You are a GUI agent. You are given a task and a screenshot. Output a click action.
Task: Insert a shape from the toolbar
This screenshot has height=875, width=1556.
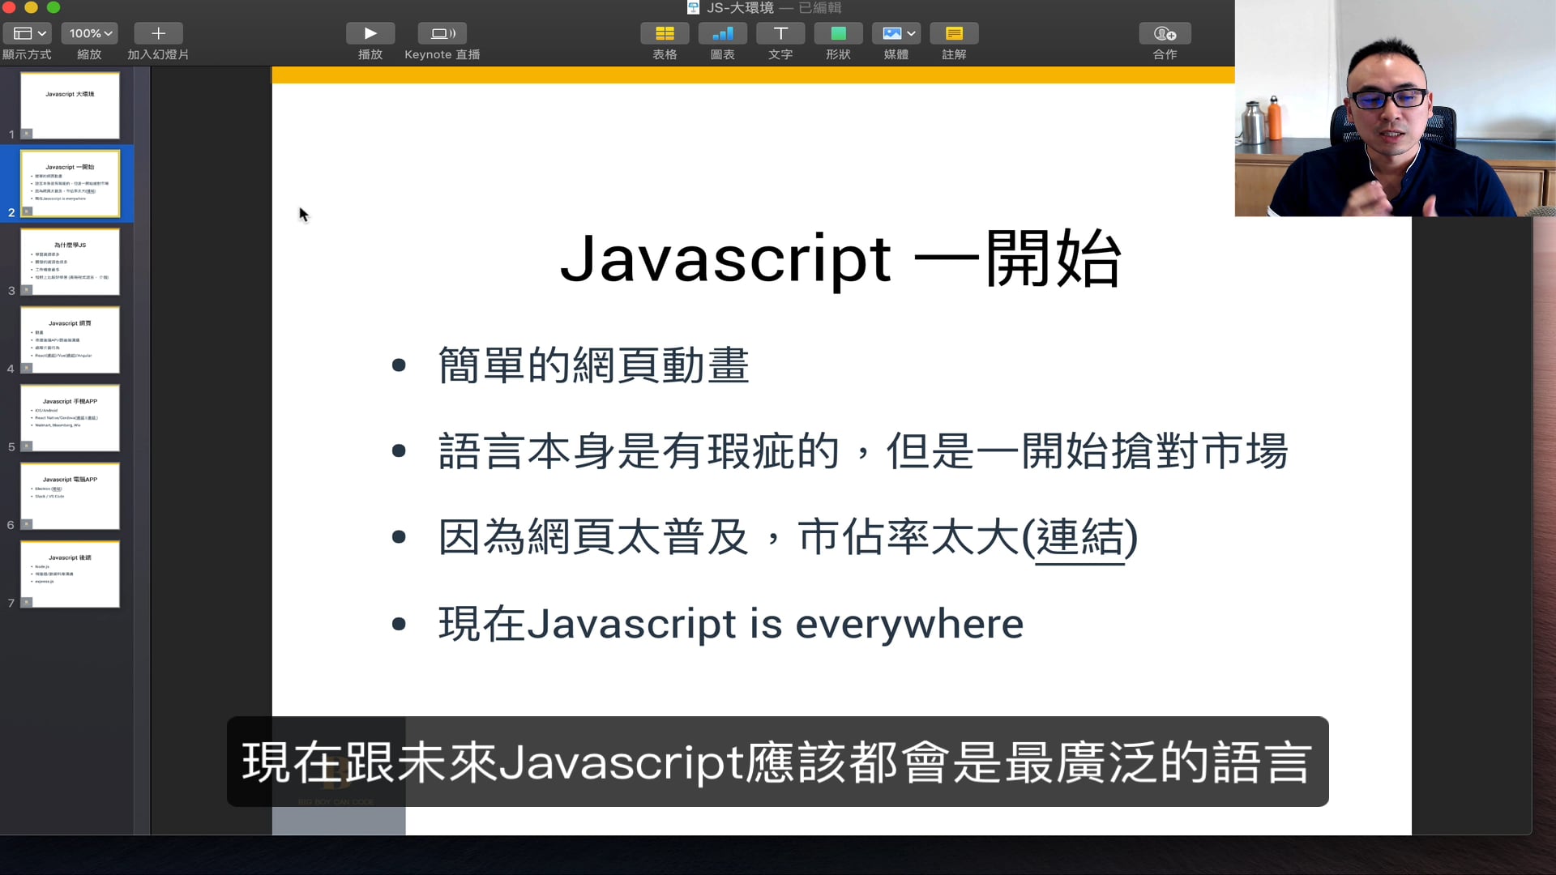(x=838, y=33)
